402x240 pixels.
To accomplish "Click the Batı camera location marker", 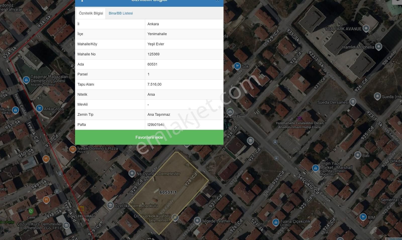I will coord(358,155).
